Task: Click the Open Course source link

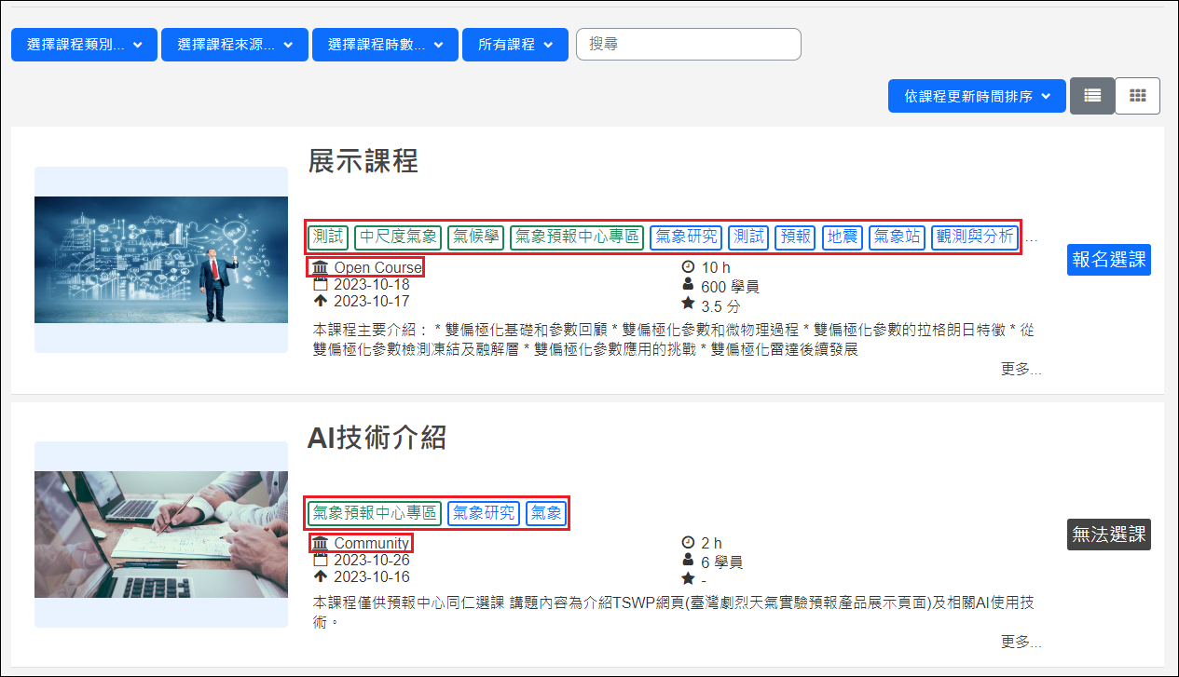Action: coord(377,267)
